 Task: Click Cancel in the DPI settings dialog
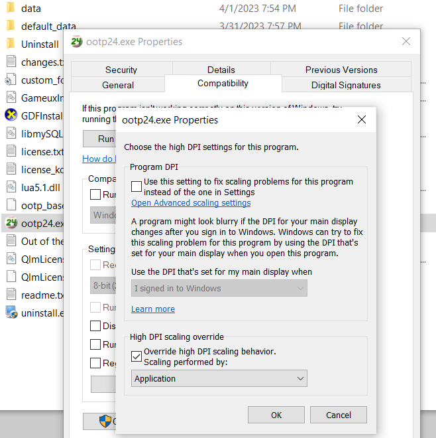(339, 415)
